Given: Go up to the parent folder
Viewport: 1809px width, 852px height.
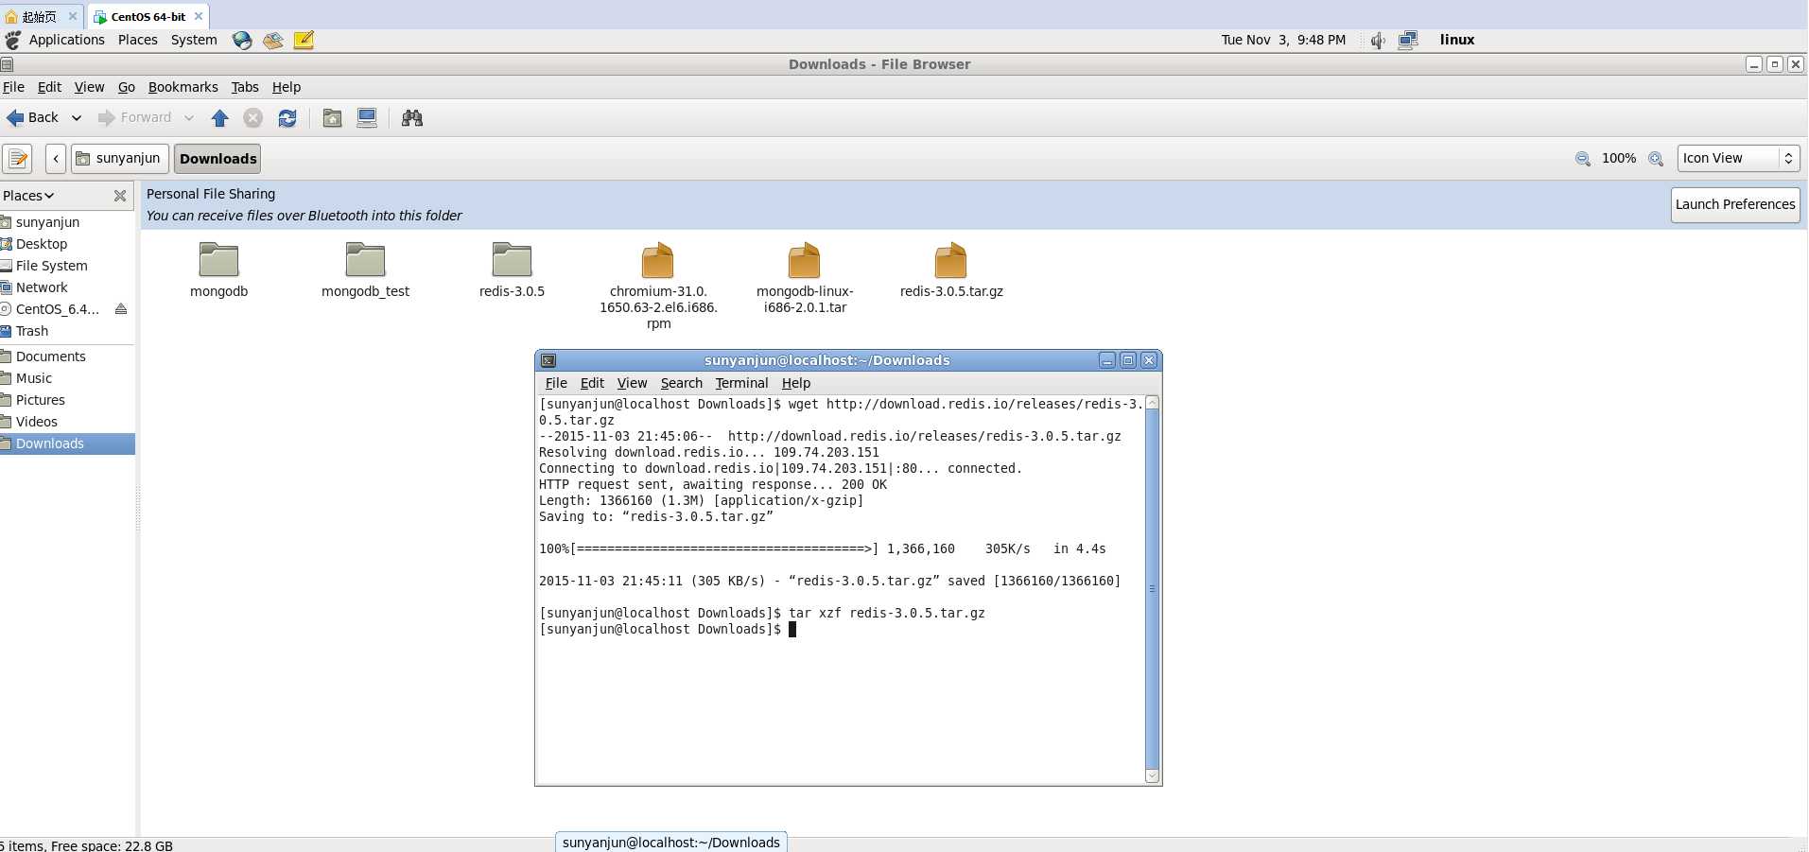Looking at the screenshot, I should (x=219, y=118).
